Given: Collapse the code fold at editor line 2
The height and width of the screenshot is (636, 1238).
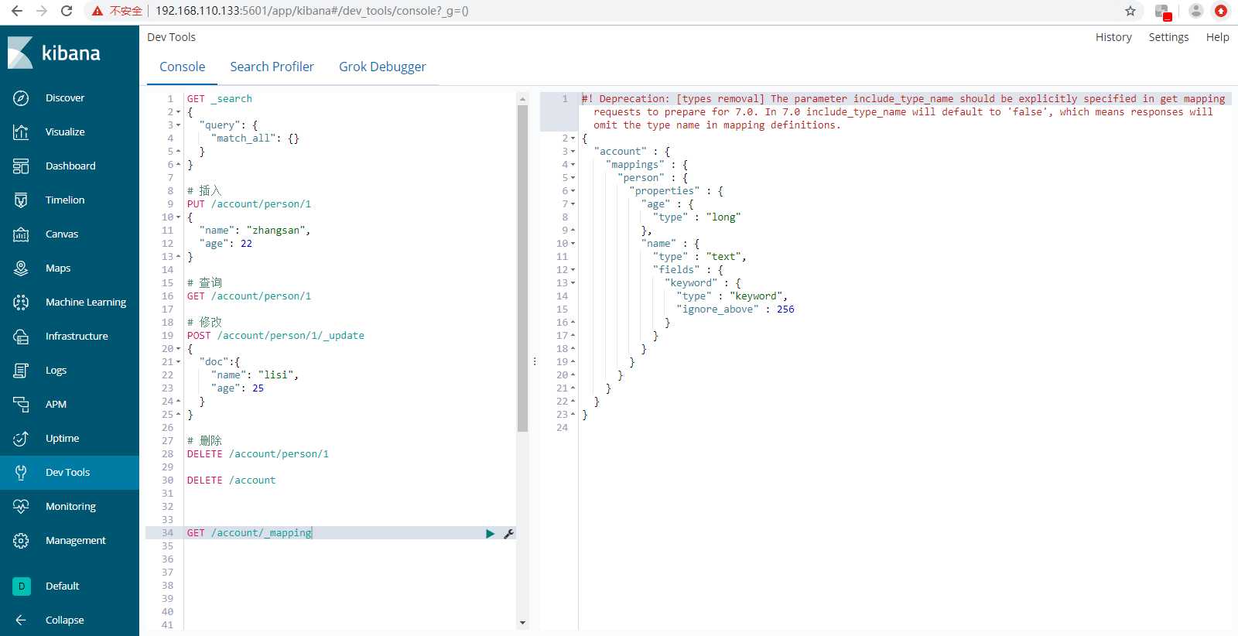Looking at the screenshot, I should 179,112.
